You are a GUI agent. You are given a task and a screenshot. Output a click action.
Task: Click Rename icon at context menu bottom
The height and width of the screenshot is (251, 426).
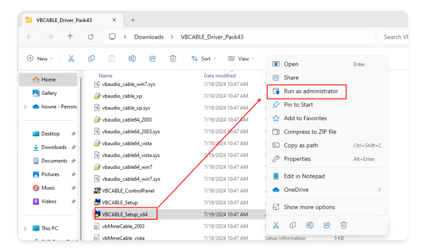point(310,225)
